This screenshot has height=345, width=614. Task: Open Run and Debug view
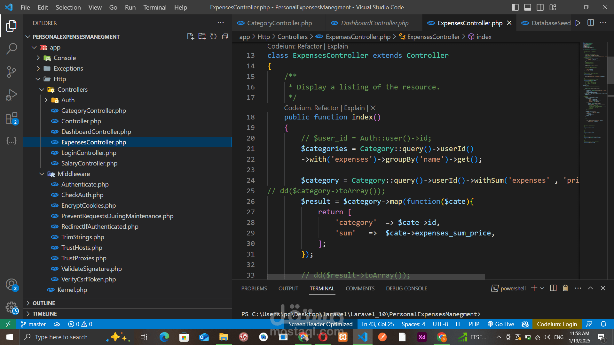[x=12, y=95]
